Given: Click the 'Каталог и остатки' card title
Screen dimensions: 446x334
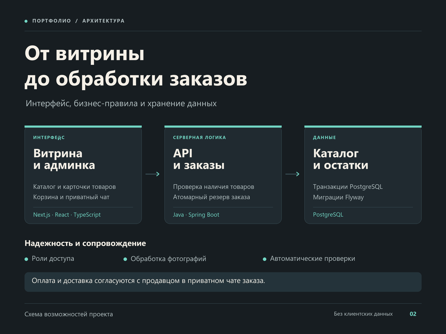Looking at the screenshot, I should [x=341, y=159].
